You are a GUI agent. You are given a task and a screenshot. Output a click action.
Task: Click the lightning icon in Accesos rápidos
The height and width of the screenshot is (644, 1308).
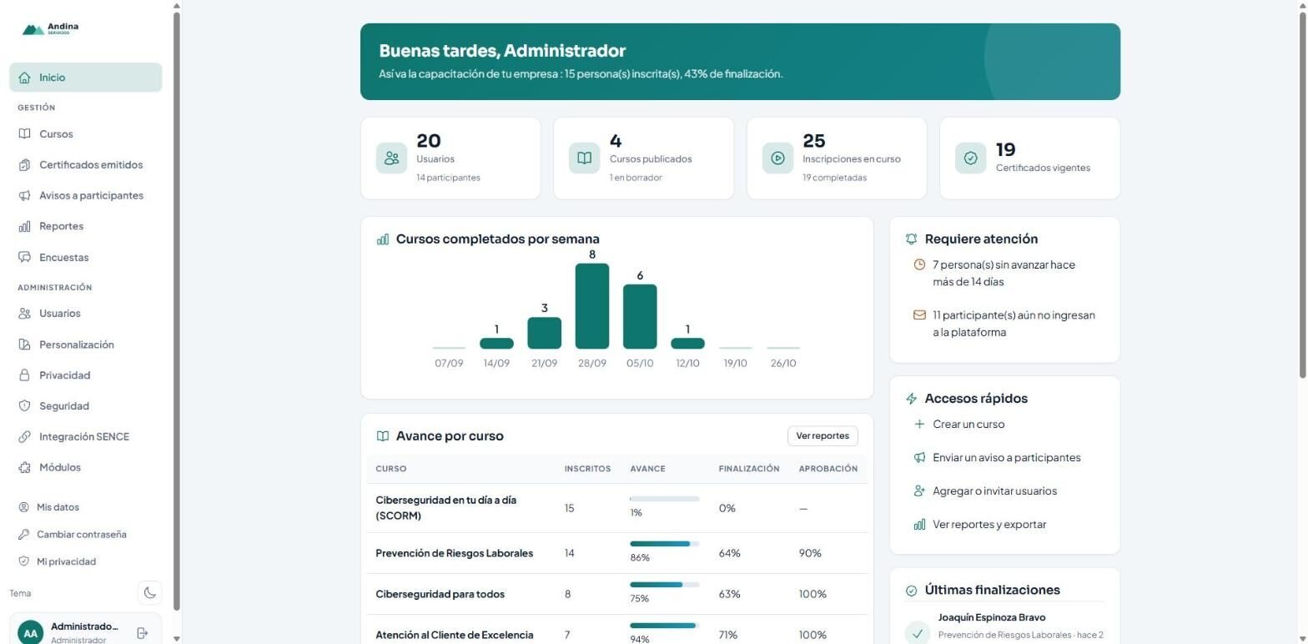click(x=911, y=399)
